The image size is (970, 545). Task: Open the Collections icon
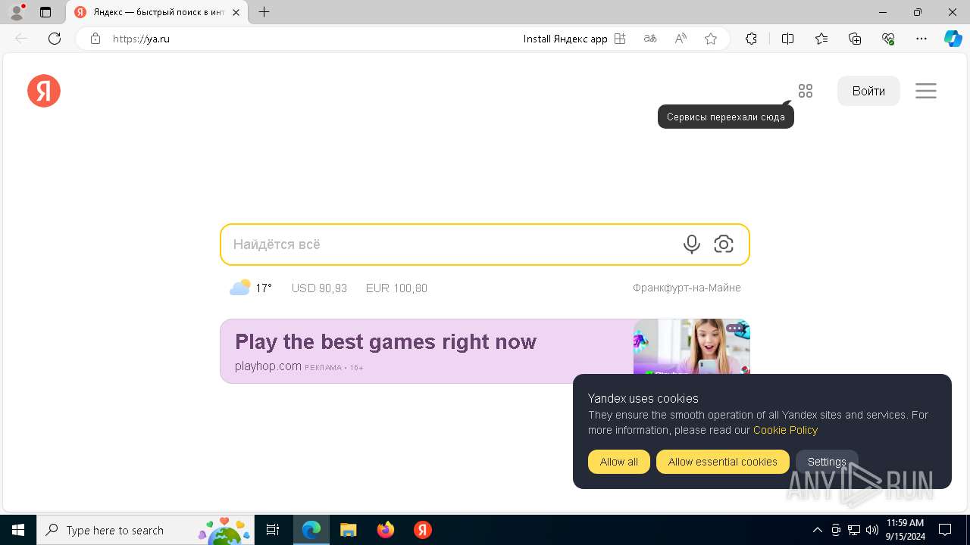click(855, 39)
